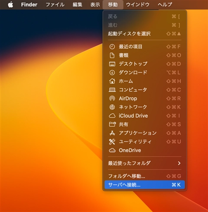Image resolution: width=208 pixels, height=212 pixels.
Task: Click the cloud icon beside iCloud Drive
Action: click(112, 116)
